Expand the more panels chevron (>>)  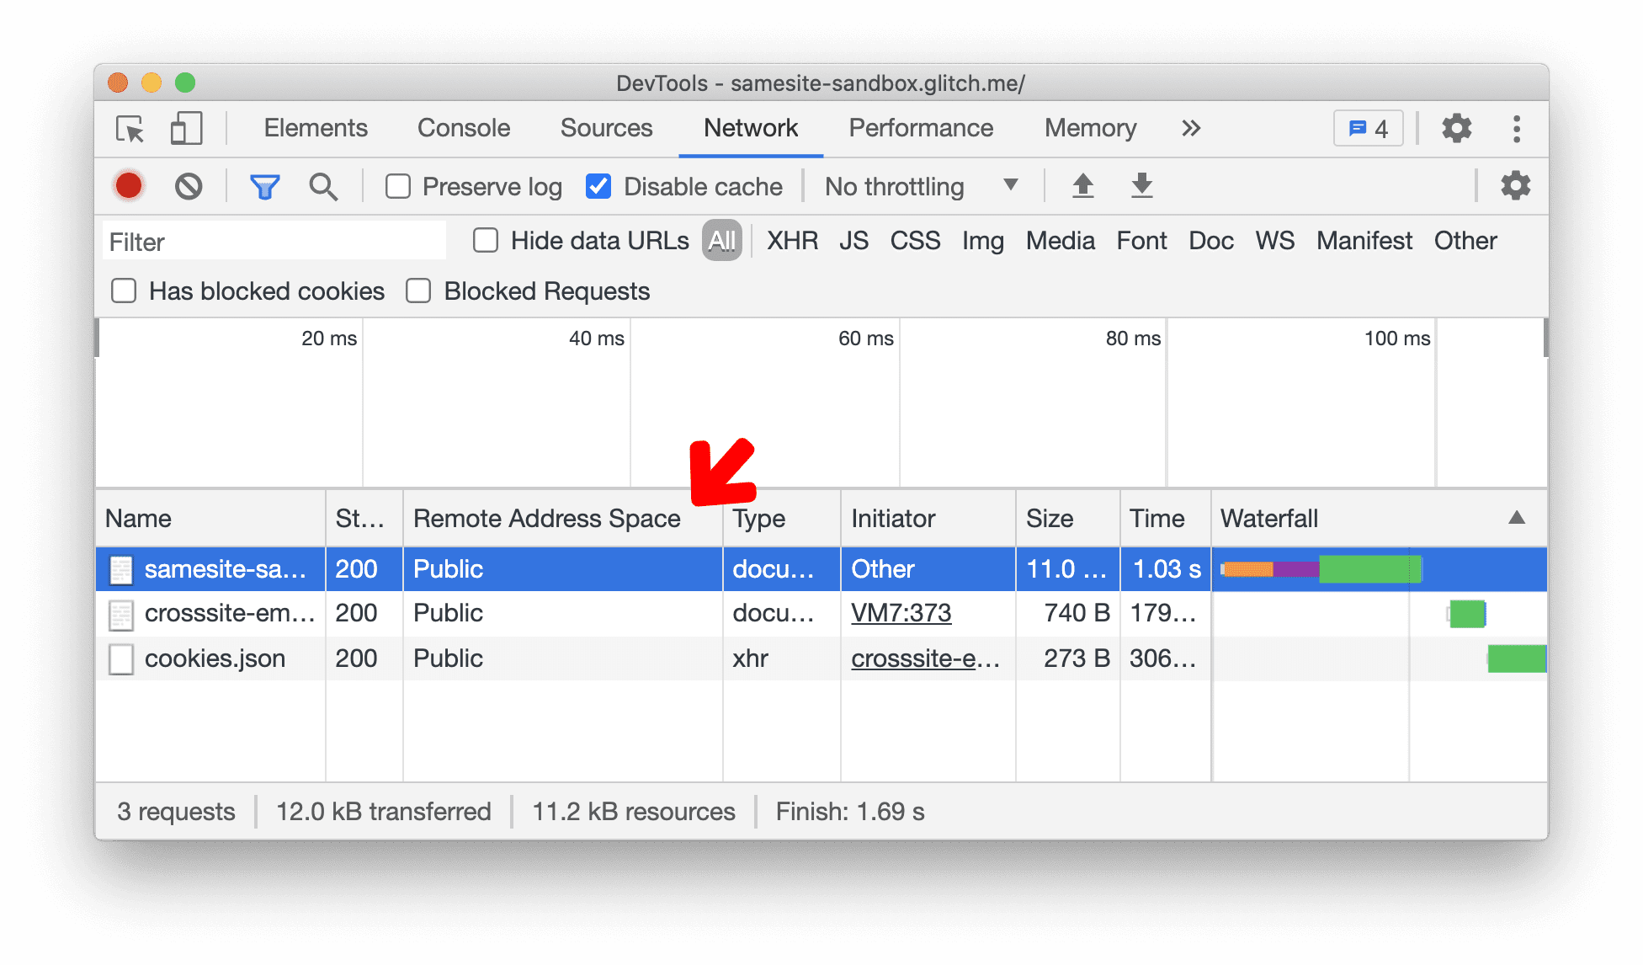pyautogui.click(x=1192, y=126)
